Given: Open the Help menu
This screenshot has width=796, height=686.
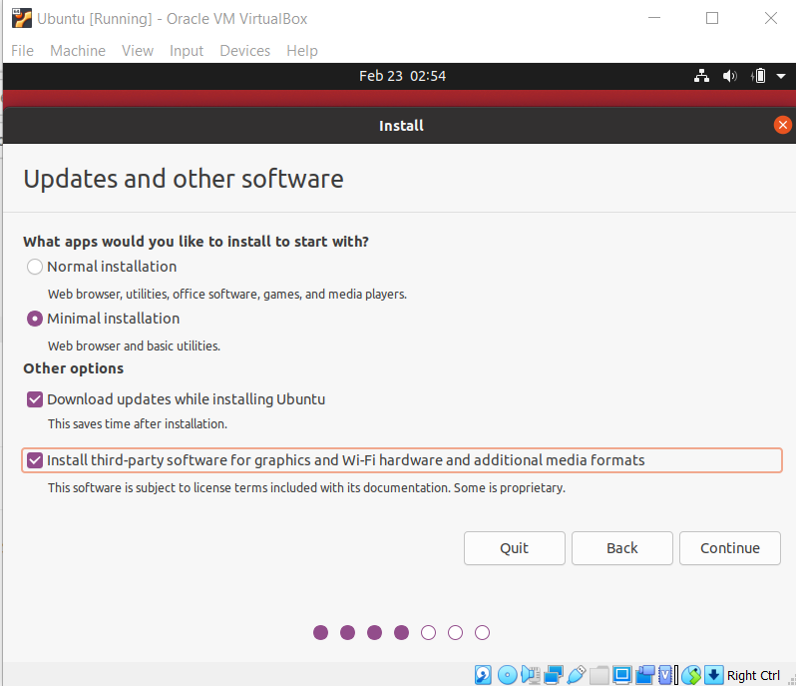Looking at the screenshot, I should (302, 51).
